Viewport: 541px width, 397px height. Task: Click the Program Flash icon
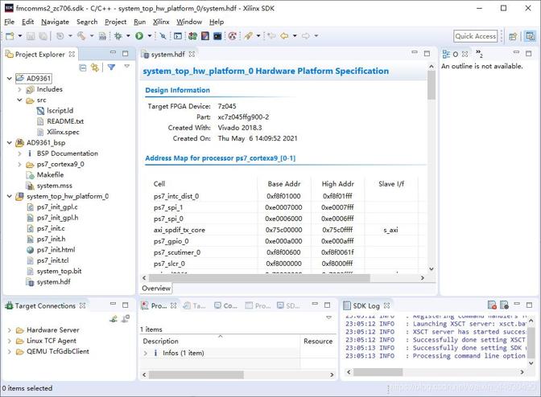[x=205, y=36]
